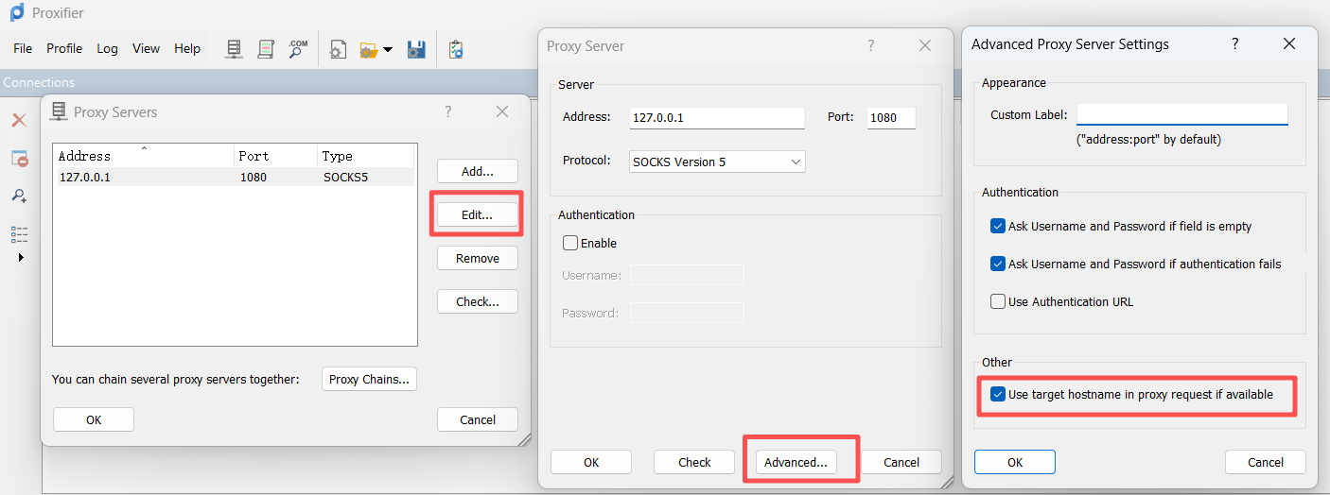Click the red X icon in Connections sidebar
The height and width of the screenshot is (495, 1330).
click(18, 120)
